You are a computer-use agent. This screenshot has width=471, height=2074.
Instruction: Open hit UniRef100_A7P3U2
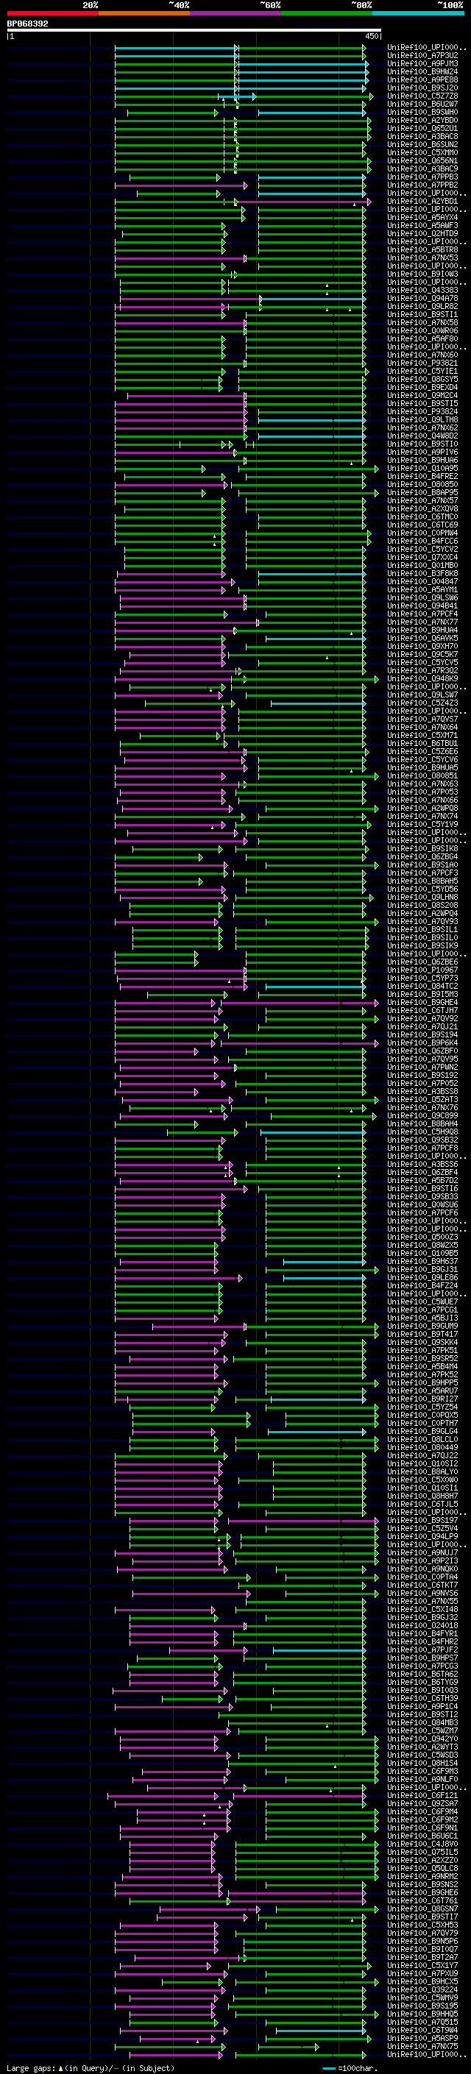pyautogui.click(x=422, y=56)
